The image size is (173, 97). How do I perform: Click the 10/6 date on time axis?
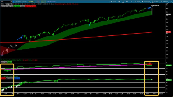pyautogui.click(x=148, y=94)
